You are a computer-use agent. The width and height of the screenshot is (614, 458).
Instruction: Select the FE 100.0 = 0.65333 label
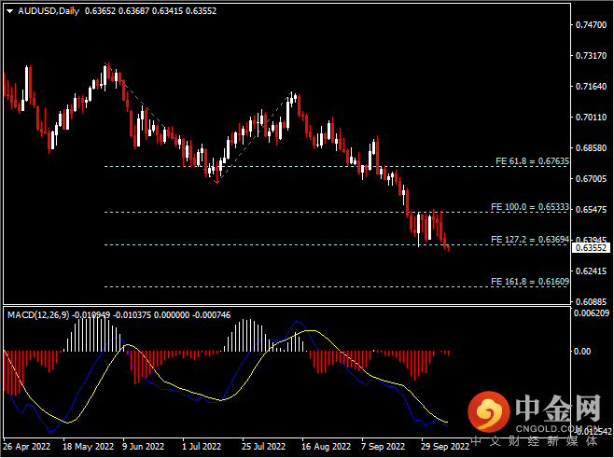[530, 207]
